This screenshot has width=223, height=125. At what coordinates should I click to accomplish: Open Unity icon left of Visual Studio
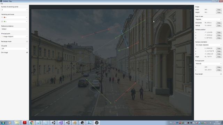click(53, 123)
